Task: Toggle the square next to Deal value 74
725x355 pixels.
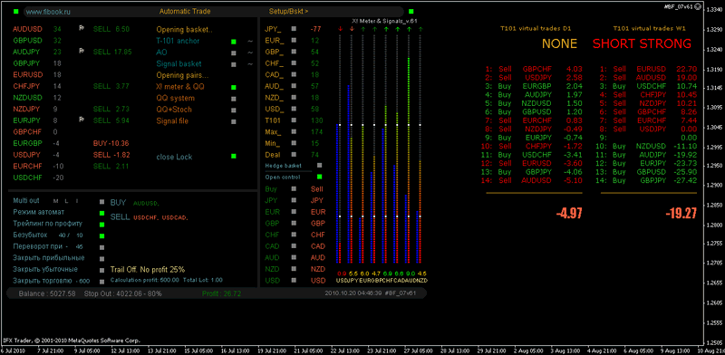Action: point(294,155)
